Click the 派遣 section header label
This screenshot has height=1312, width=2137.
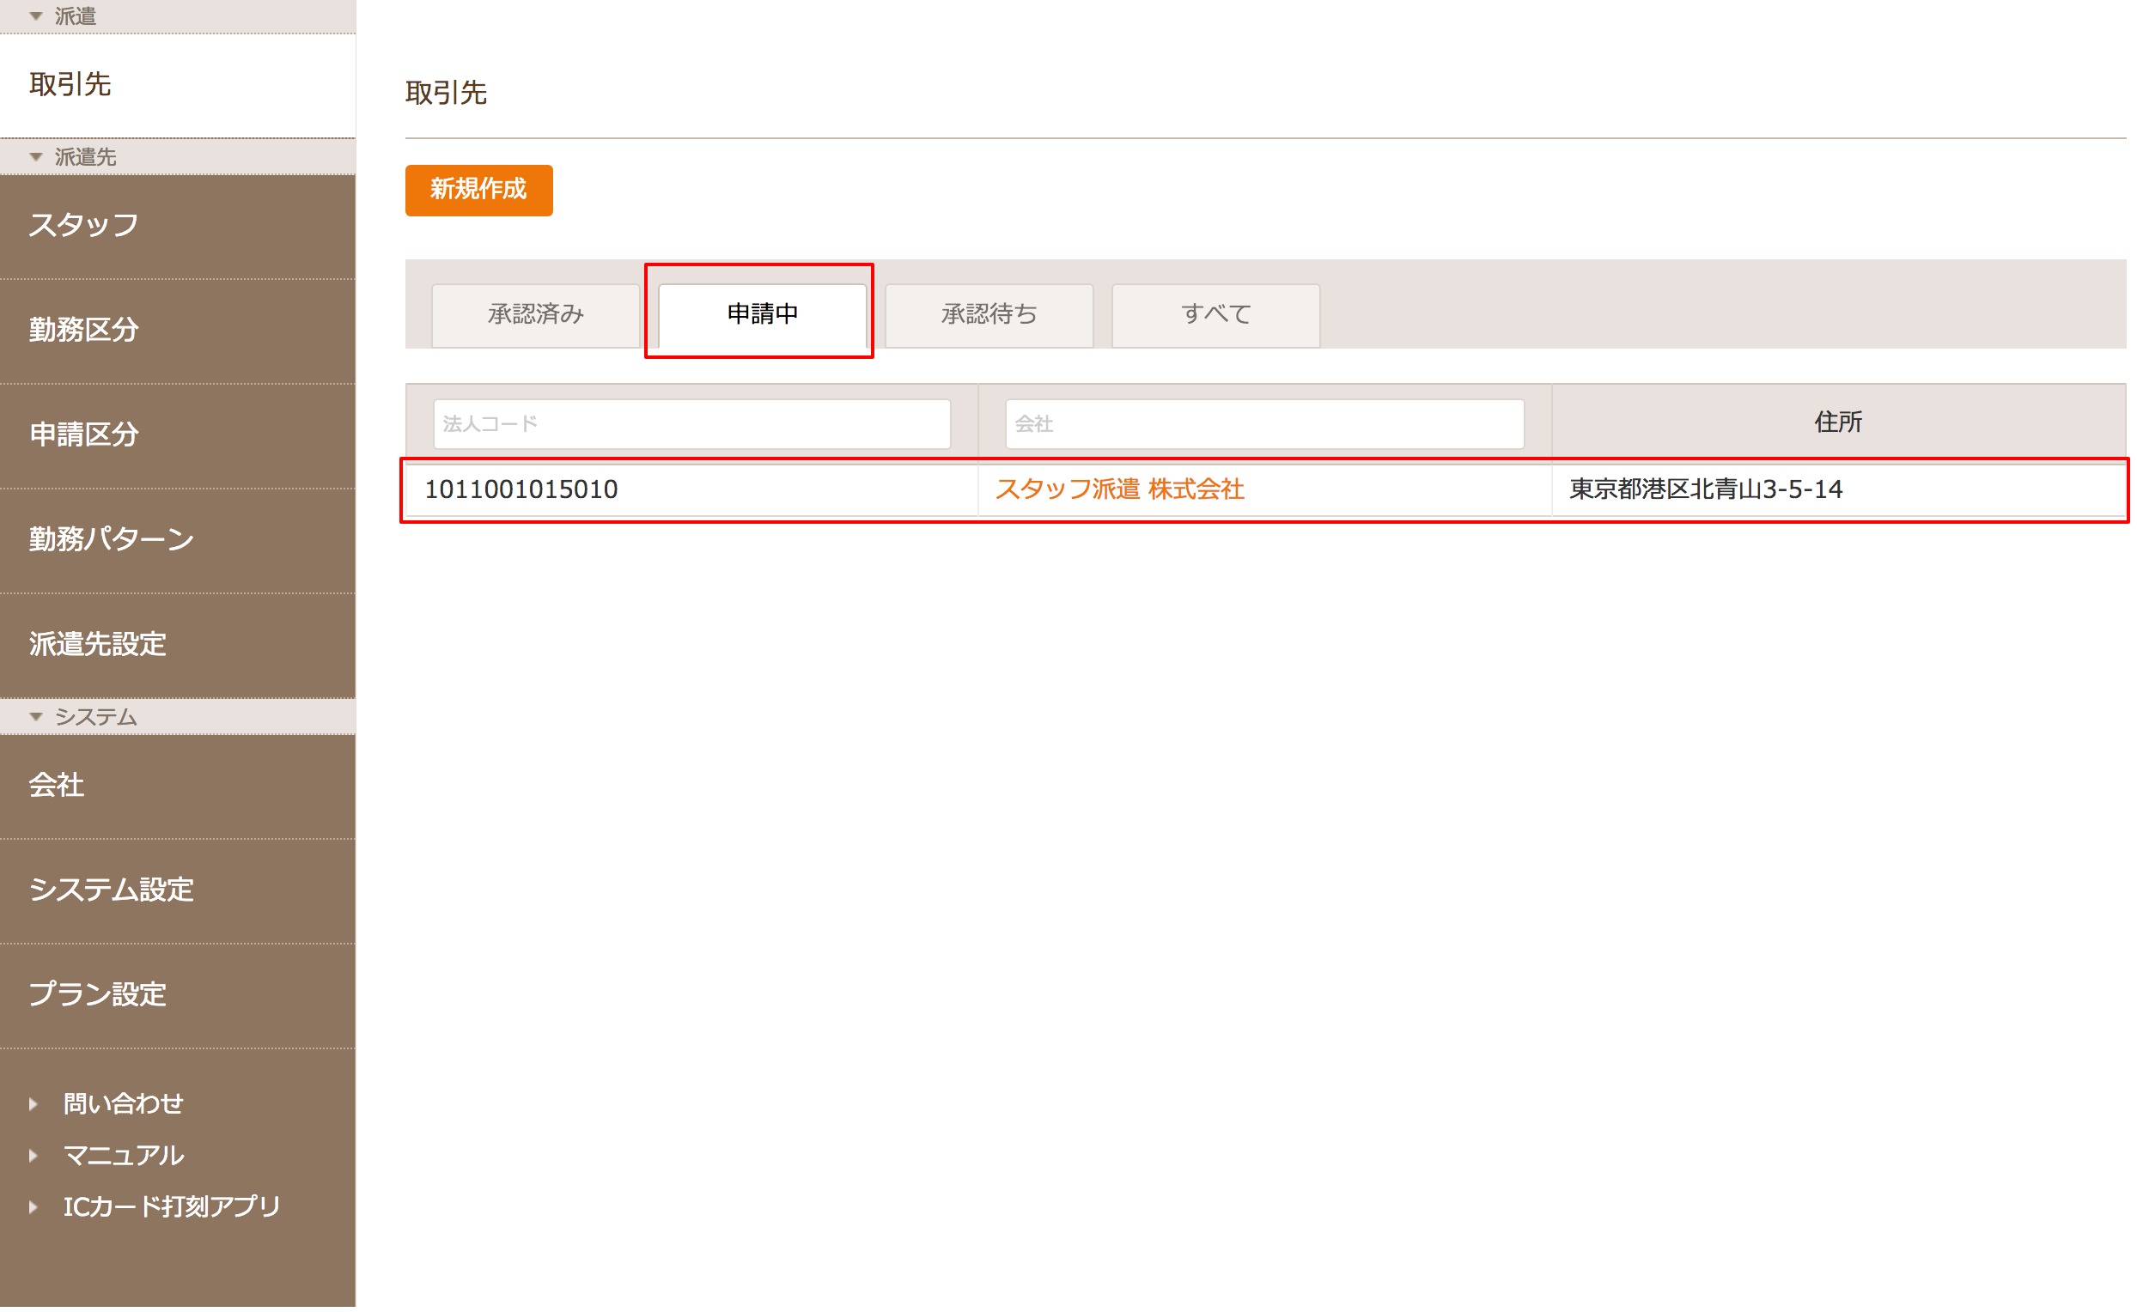coord(76,16)
